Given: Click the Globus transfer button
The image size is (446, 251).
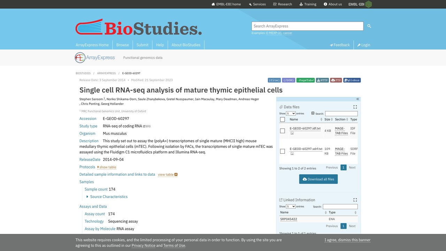Looking at the screenshot, I should (x=352, y=80).
